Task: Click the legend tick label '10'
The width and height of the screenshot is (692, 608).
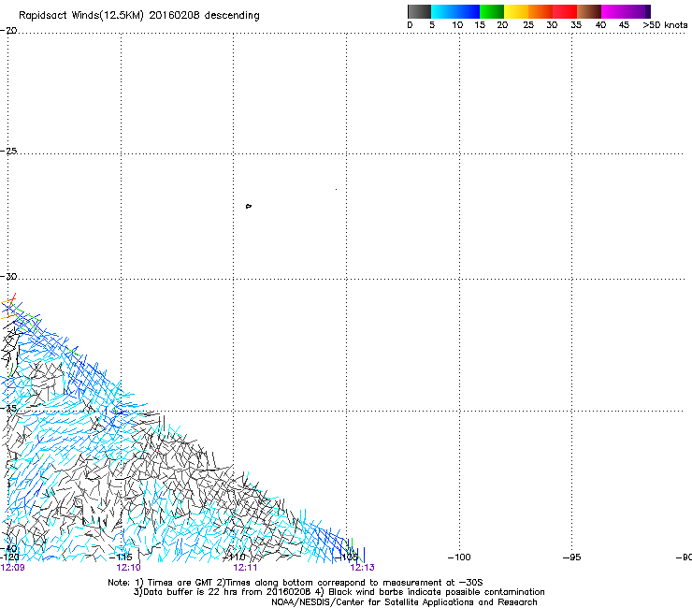Action: coord(457,25)
